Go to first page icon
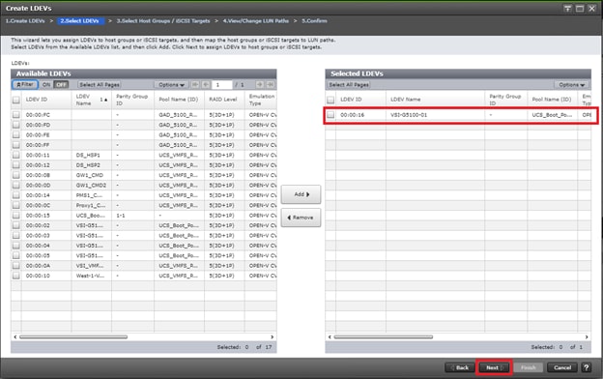Image resolution: width=603 pixels, height=379 pixels. [x=195, y=84]
